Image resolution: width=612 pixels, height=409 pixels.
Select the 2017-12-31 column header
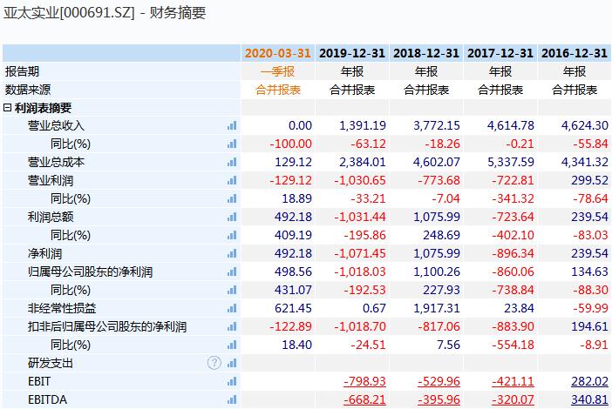coord(500,53)
